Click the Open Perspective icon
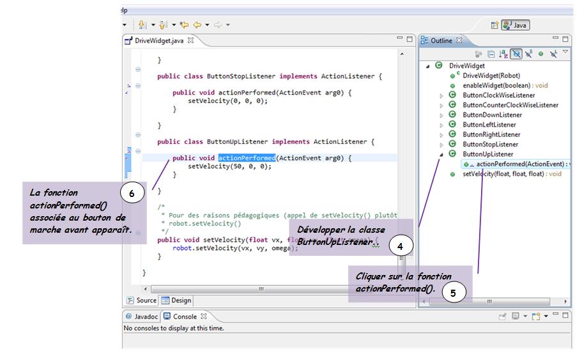Screen dimensions: 582x353 pyautogui.click(x=494, y=25)
